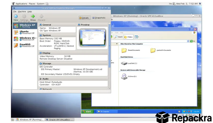Select the Windows XP virtual machine
This screenshot has height=123, width=213.
tap(25, 26)
